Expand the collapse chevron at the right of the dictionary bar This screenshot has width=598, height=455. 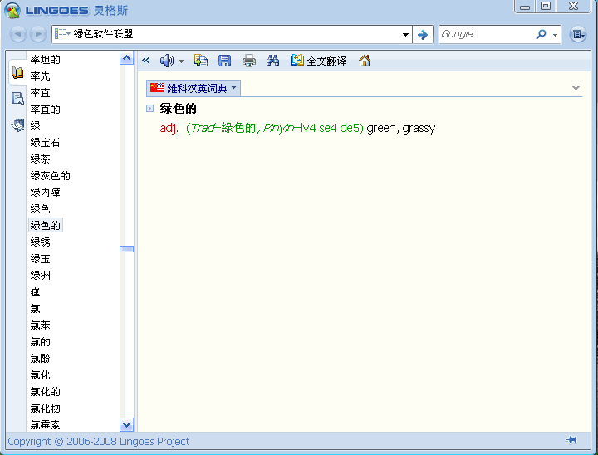point(576,88)
